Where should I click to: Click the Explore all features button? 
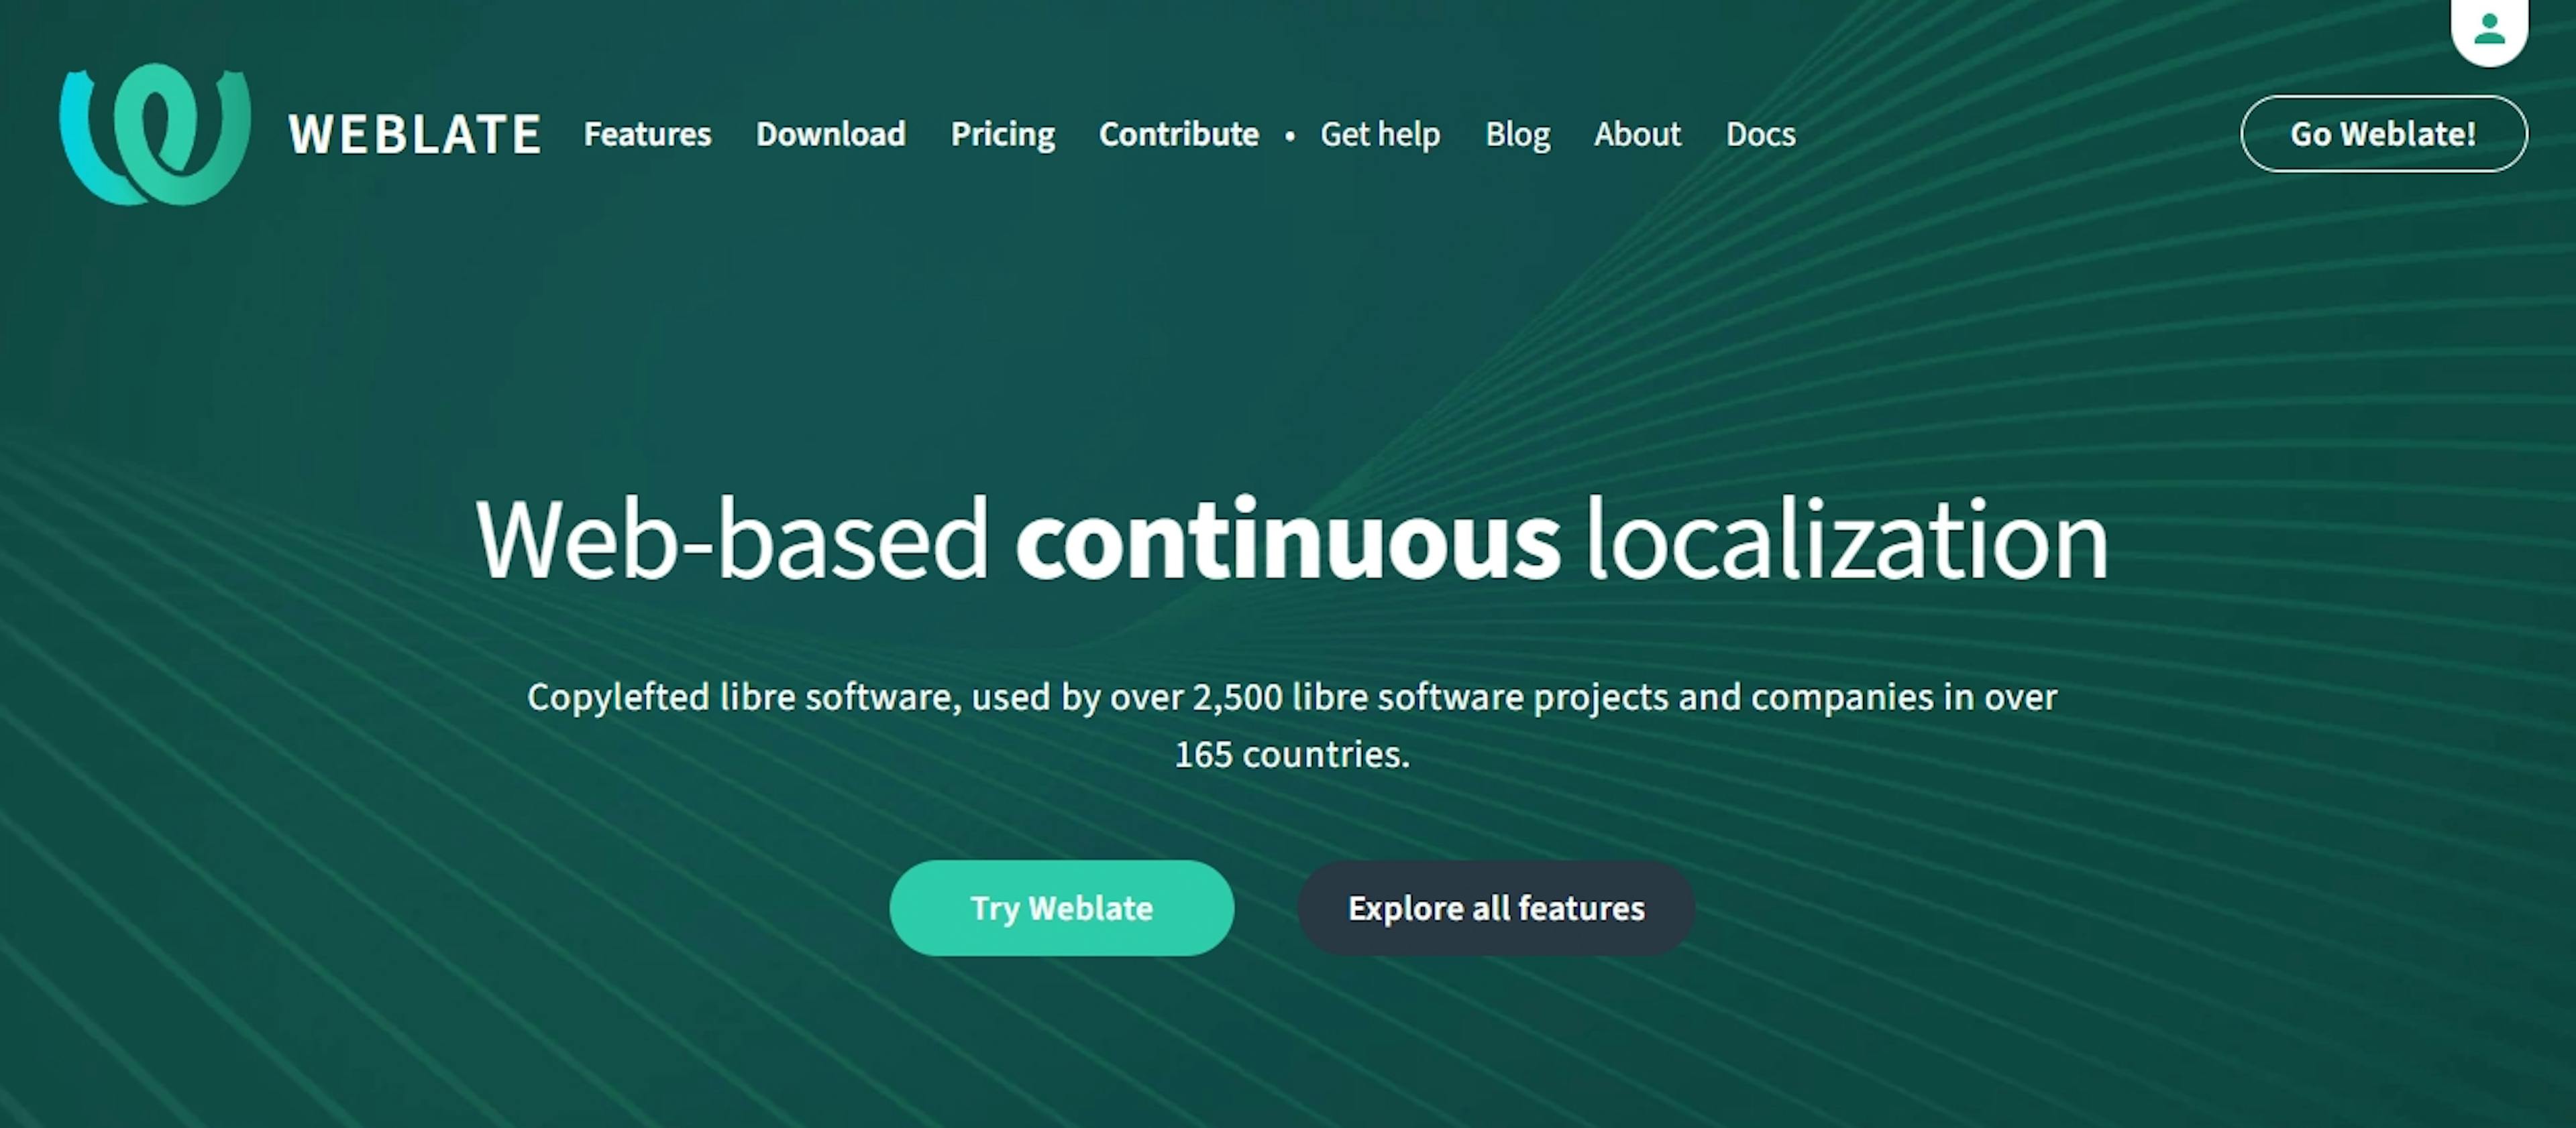tap(1495, 907)
